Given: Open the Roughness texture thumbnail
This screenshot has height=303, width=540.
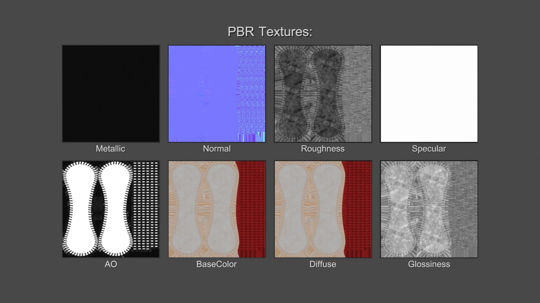Looking at the screenshot, I should 323,94.
